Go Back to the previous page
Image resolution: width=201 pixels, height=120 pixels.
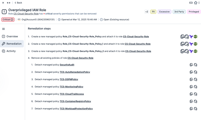click(18, 3)
